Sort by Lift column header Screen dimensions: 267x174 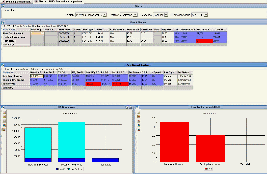pos(177,30)
